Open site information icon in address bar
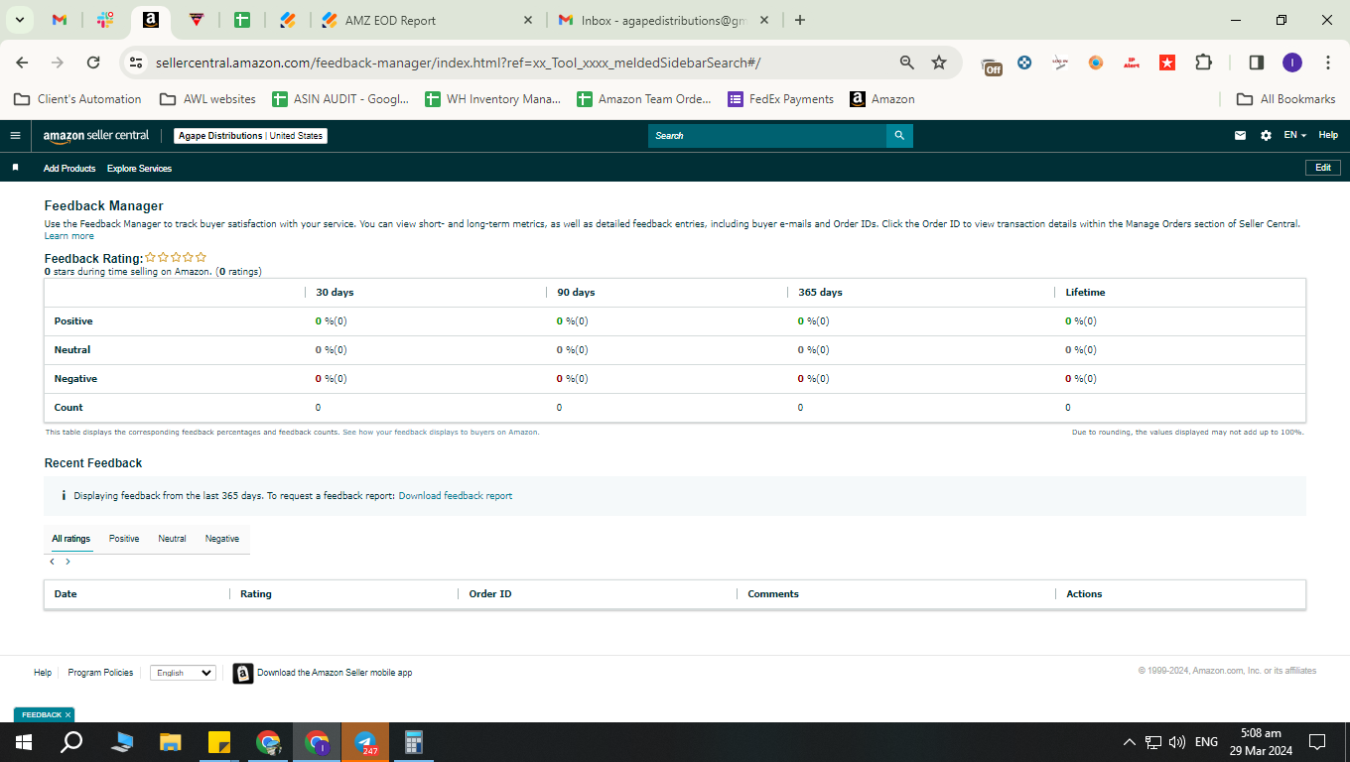Viewport: 1350px width, 762px height. coord(136,62)
